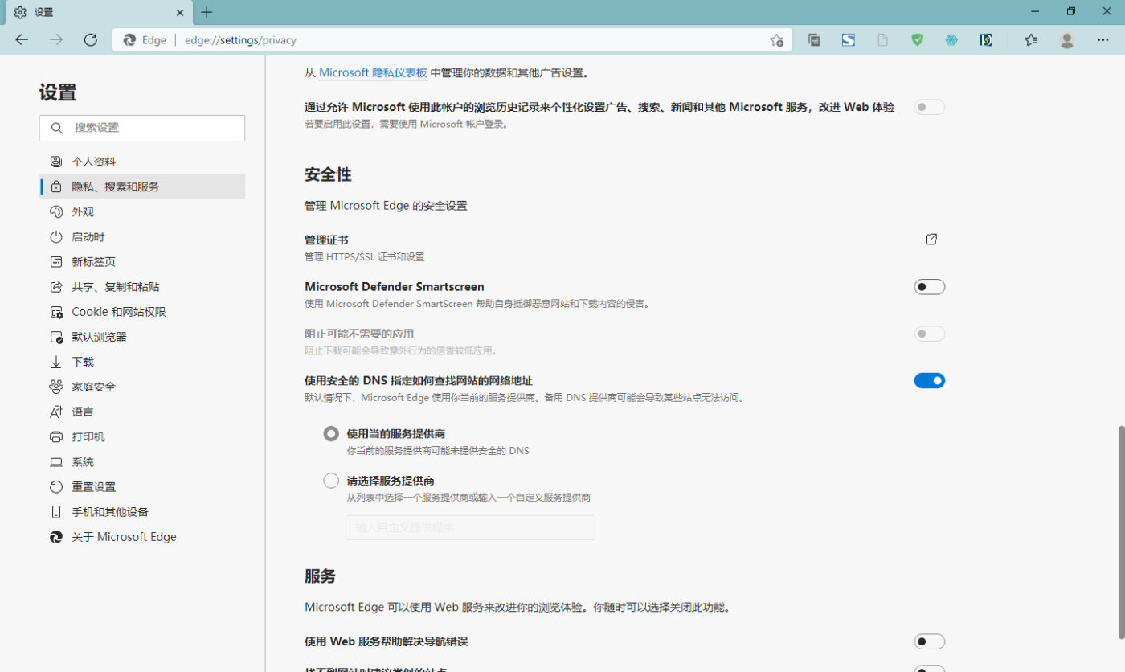Open 语言 language settings

click(142, 412)
